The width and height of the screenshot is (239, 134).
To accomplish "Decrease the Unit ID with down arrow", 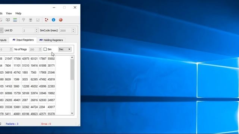I will (x=37, y=32).
